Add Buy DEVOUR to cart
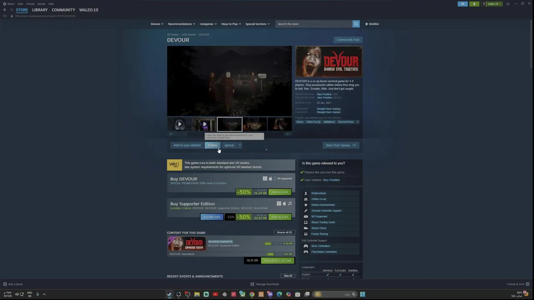534x300 pixels. tap(280, 192)
